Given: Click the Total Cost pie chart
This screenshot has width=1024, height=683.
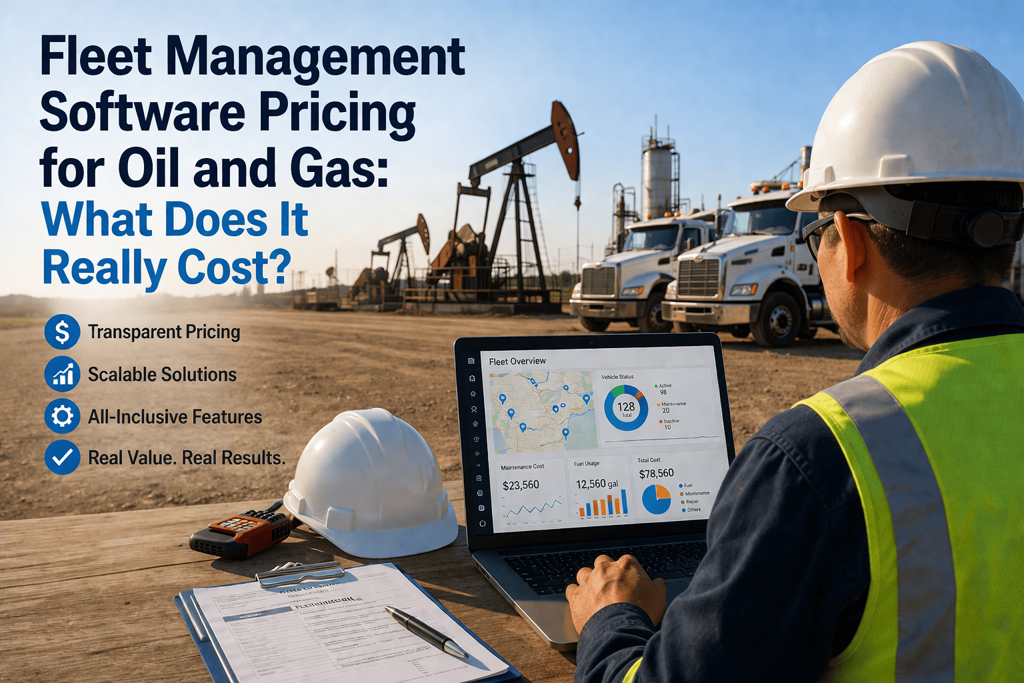Looking at the screenshot, I should [656, 500].
